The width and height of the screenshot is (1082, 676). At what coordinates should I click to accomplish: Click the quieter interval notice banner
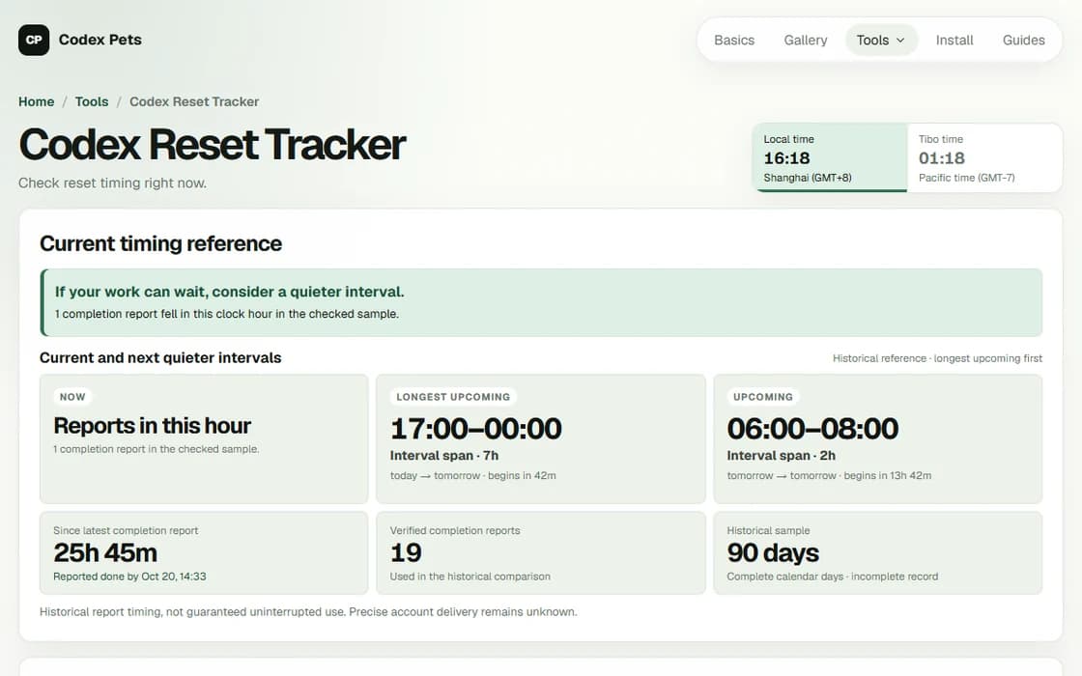[x=541, y=302]
